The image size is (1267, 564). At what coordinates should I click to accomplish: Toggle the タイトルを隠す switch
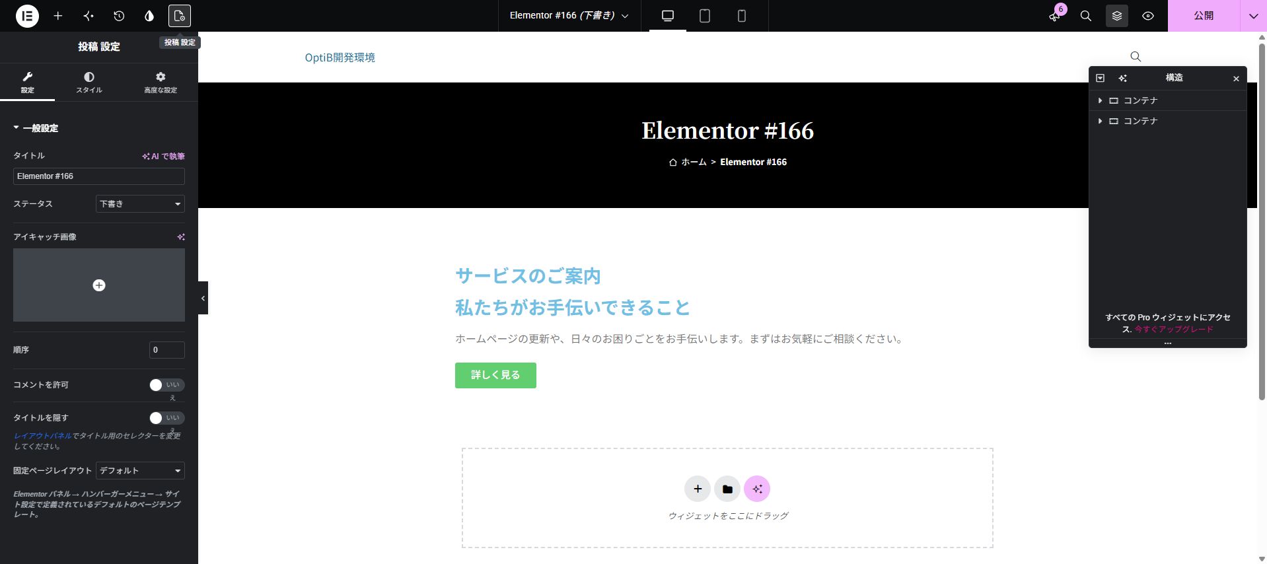(166, 418)
